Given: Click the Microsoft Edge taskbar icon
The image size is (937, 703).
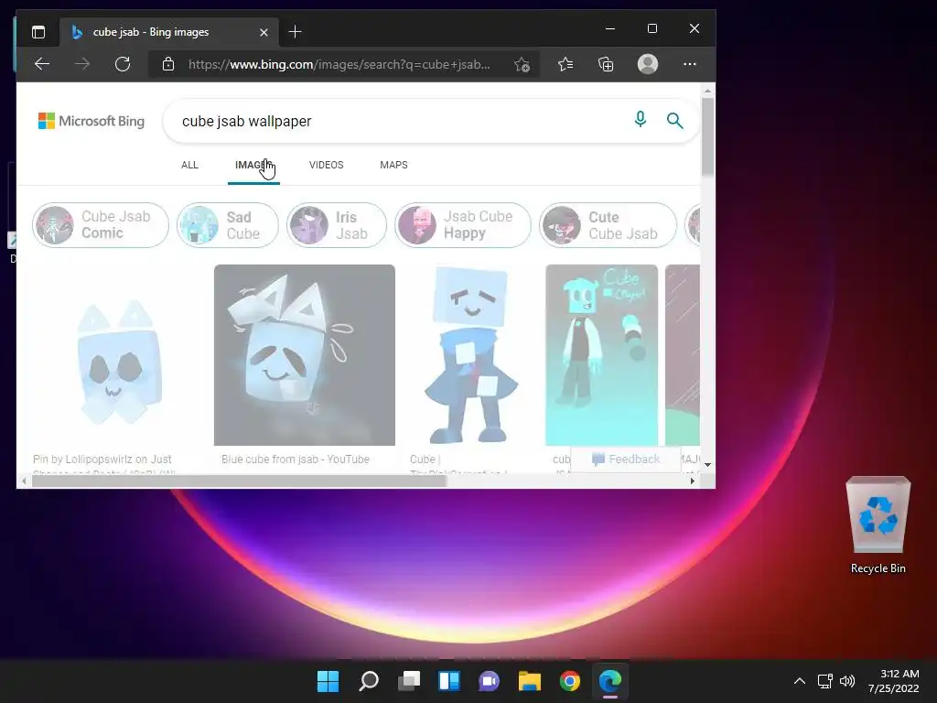Looking at the screenshot, I should point(610,681).
